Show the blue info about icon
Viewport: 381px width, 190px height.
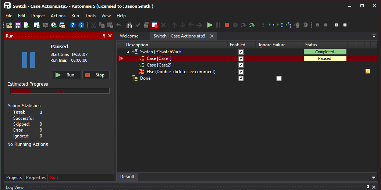tap(81, 25)
